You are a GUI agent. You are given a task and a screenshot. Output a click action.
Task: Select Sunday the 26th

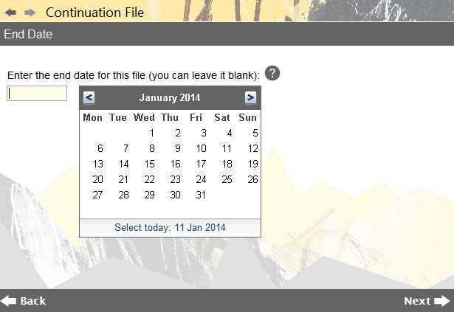252,179
